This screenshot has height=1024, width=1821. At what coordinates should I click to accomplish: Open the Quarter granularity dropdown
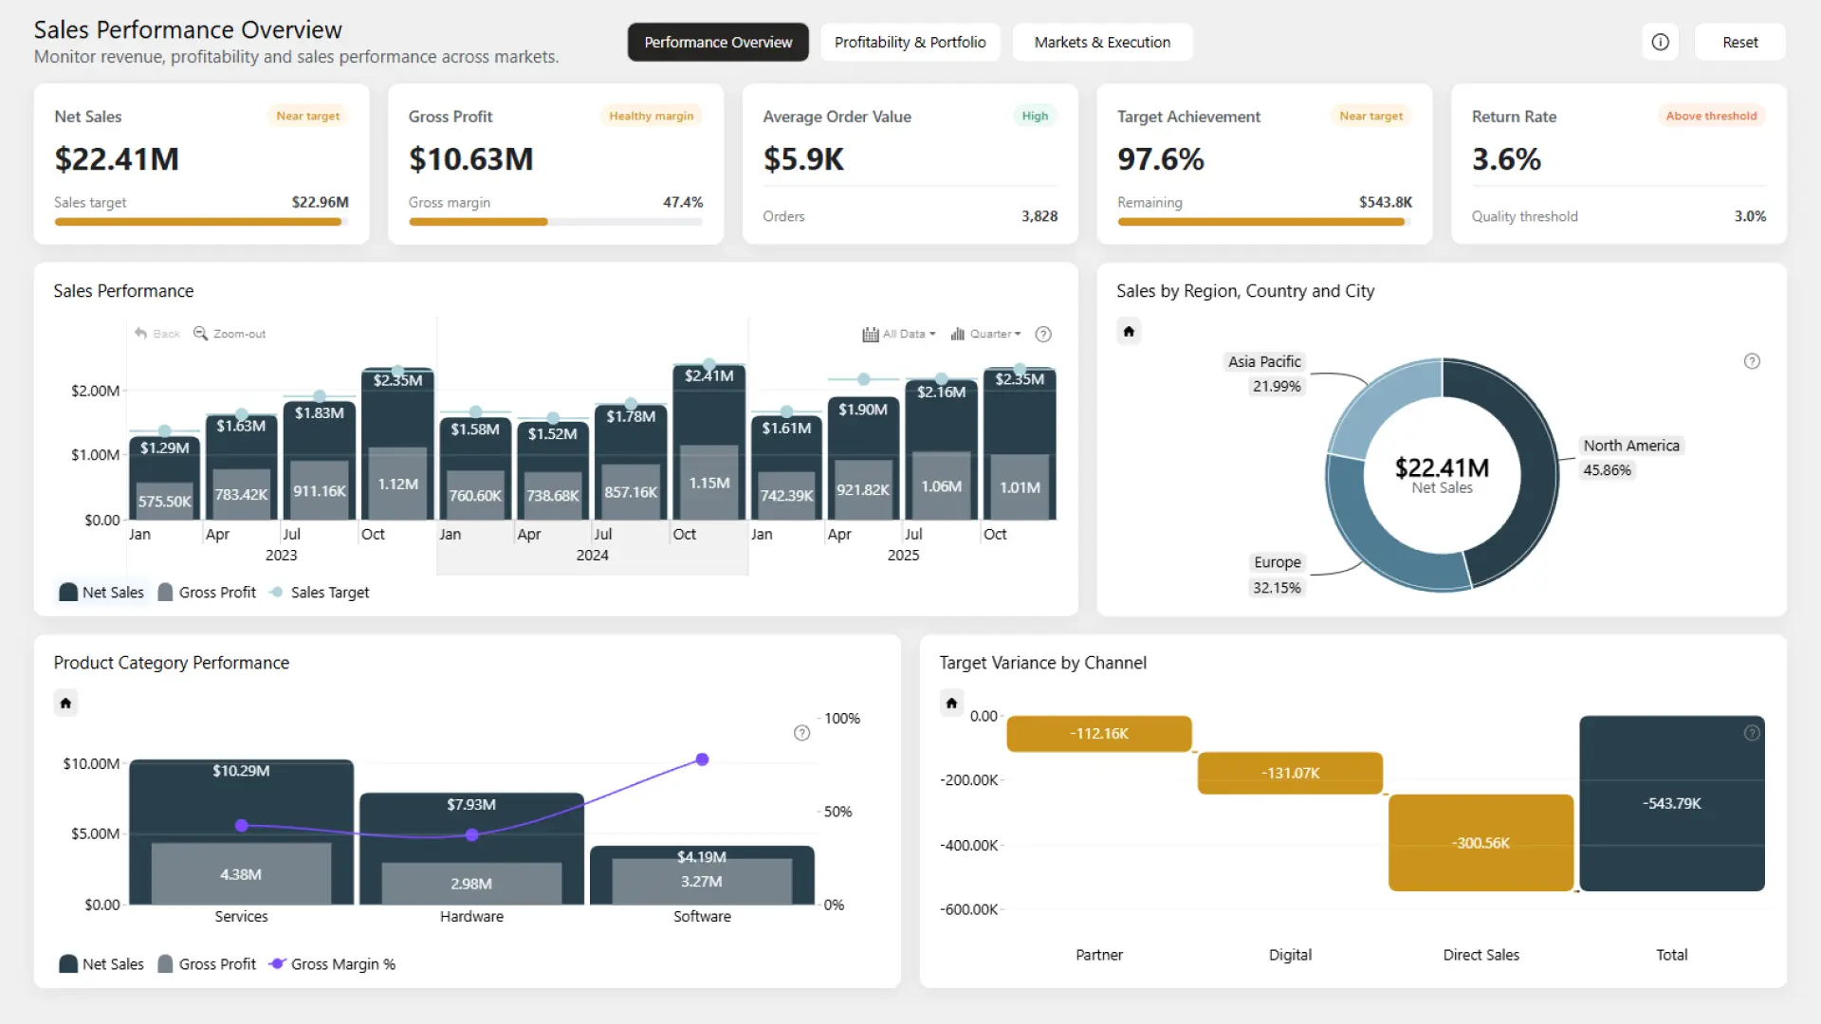[986, 334]
